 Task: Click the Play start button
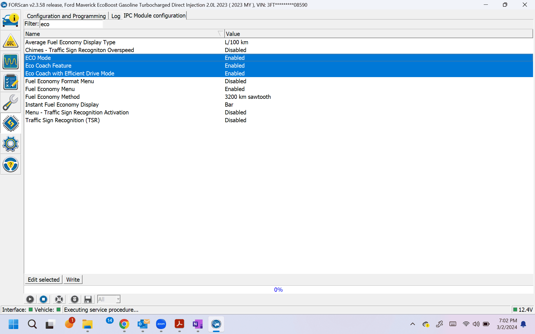pos(30,299)
